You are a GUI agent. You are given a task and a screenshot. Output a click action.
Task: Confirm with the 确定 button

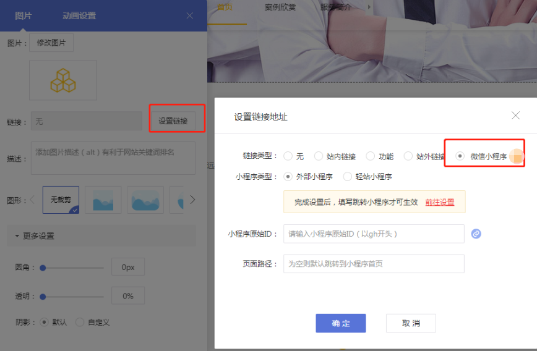(x=341, y=323)
